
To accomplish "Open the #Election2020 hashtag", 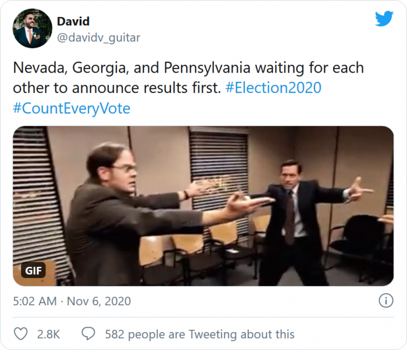I will click(x=273, y=88).
